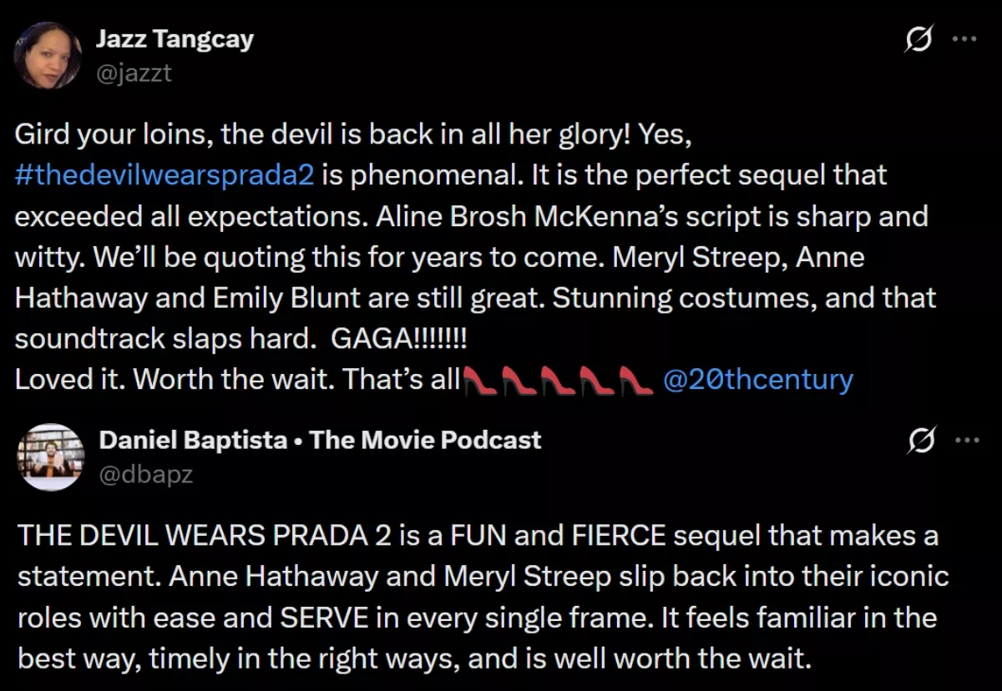Open the #thedevilwearsprada2 hashtag link
Screen dimensions: 1002x691
164,176
